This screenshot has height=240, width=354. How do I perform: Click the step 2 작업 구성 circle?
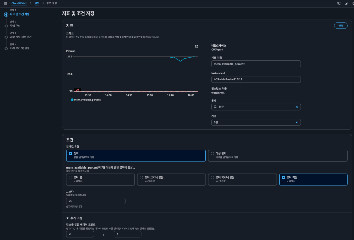coord(6,26)
